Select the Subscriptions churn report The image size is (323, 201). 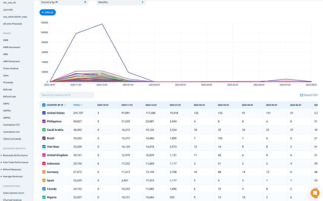13,193
